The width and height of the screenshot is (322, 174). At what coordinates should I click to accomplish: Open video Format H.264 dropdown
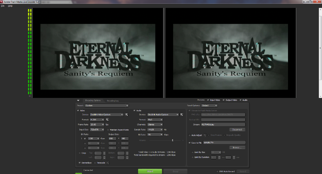97,119
